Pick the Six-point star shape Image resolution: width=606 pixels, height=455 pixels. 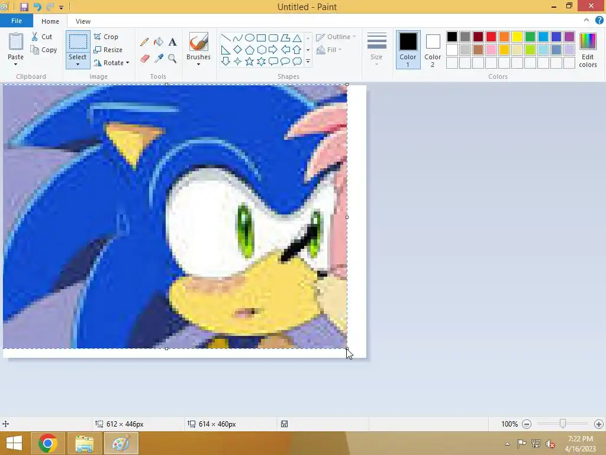[261, 61]
